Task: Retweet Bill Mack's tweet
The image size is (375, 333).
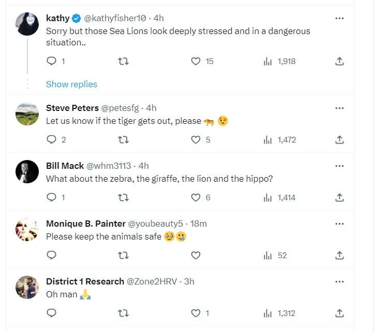Action: (x=124, y=197)
